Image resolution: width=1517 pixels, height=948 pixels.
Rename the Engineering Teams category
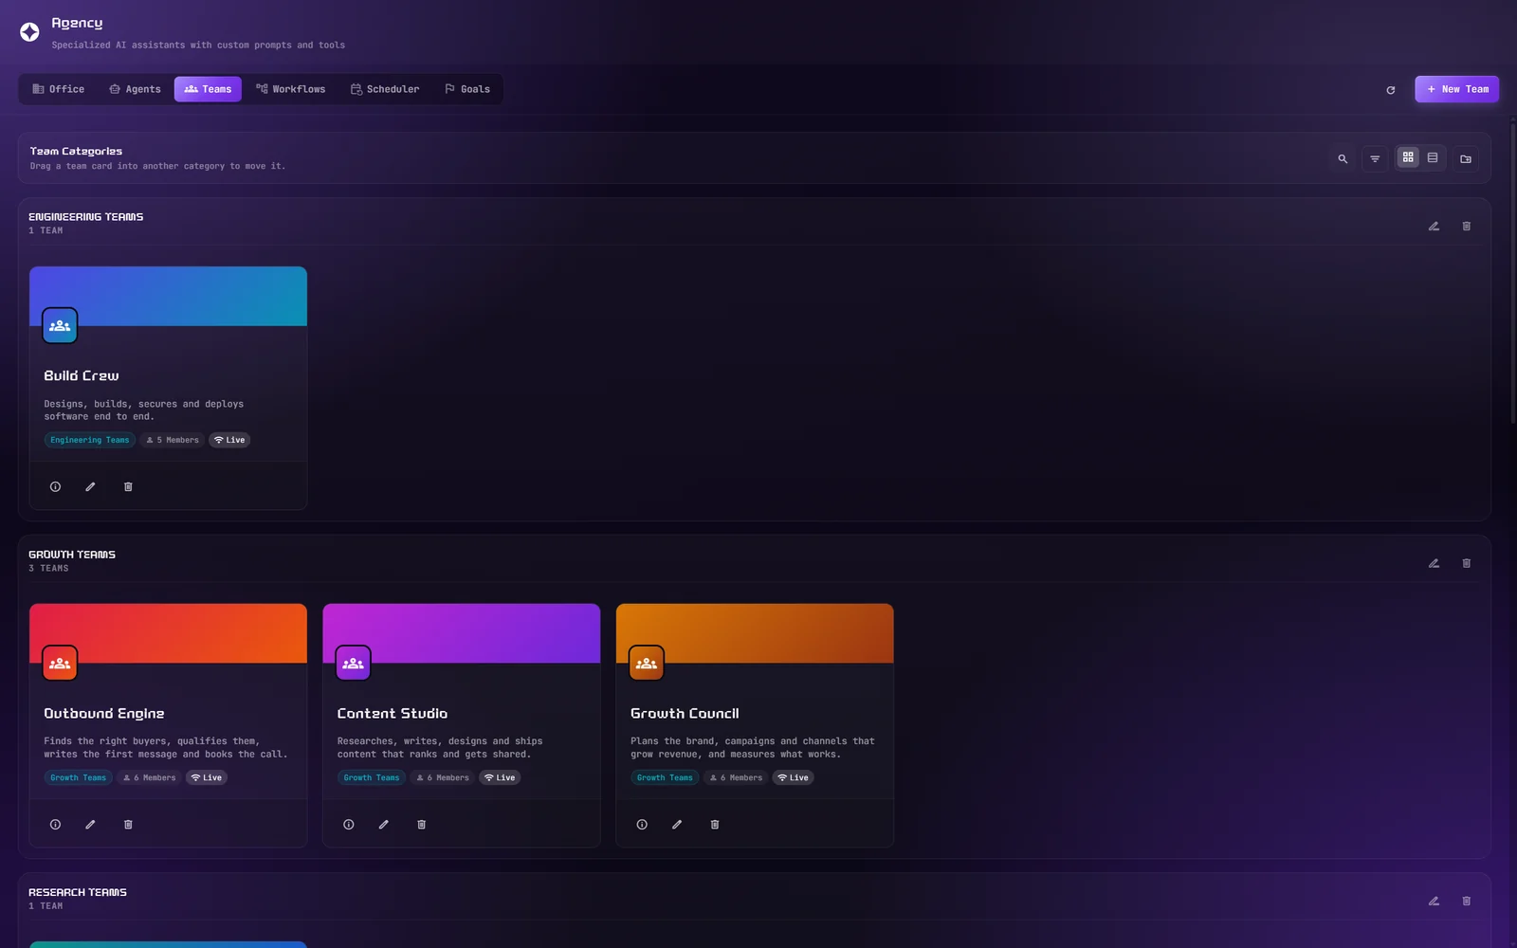click(x=1434, y=226)
